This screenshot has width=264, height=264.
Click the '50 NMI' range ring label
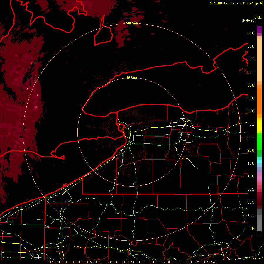pos(132,77)
